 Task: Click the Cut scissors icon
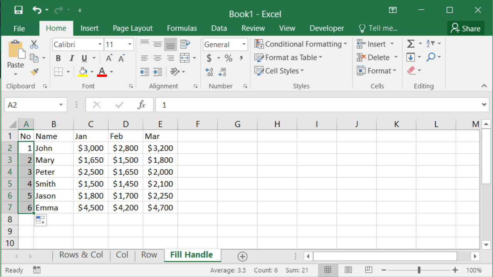click(34, 44)
